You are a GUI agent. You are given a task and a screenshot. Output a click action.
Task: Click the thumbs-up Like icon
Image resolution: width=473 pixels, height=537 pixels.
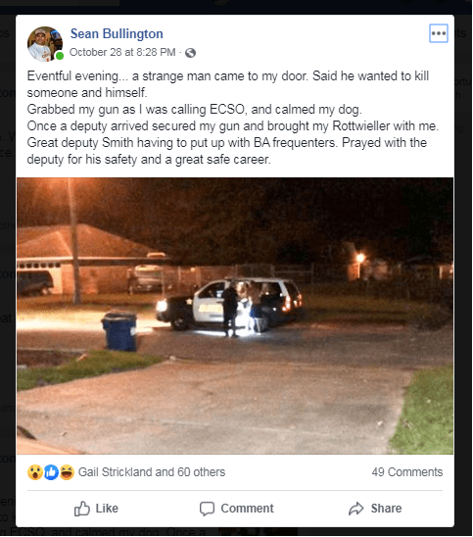click(82, 509)
